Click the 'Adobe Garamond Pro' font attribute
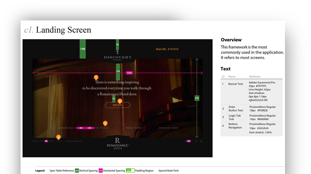The width and height of the screenshot is (311, 174). click(x=262, y=83)
